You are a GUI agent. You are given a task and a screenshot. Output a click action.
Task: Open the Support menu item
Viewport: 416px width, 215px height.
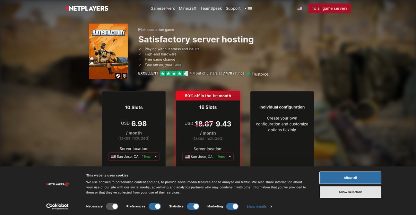[233, 8]
